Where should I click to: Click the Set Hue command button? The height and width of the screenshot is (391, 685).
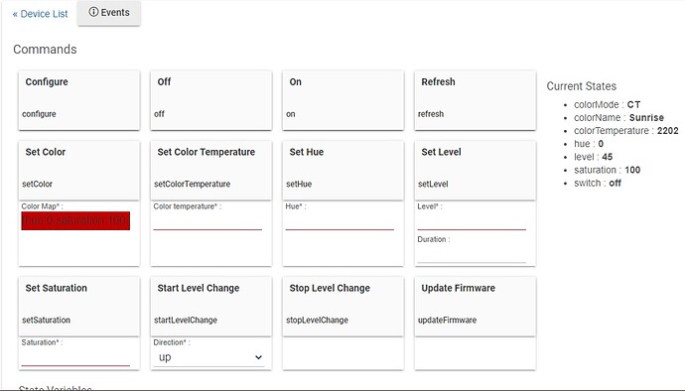pyautogui.click(x=342, y=171)
